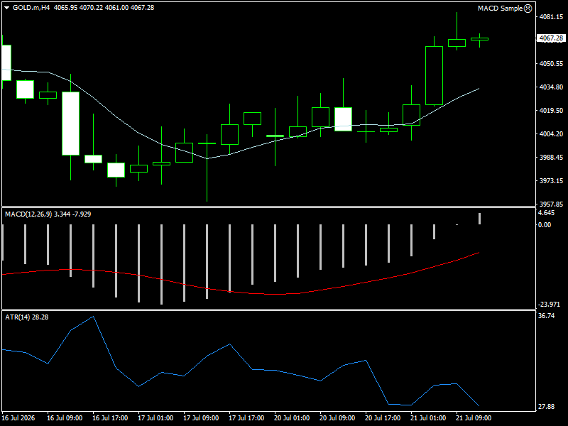This screenshot has width=568, height=426.
Task: Click the OHLC values 4065.95 4070.22 4061.00 4067.28
Action: click(104, 8)
